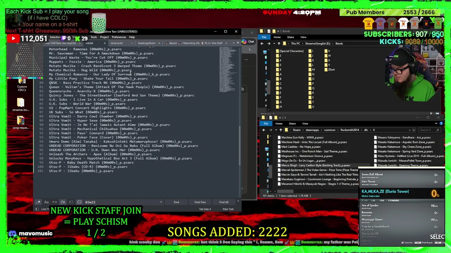Image resolution: width=451 pixels, height=253 pixels.
Task: Open the Share tab in Bands explorer window
Action: click(x=290, y=37)
